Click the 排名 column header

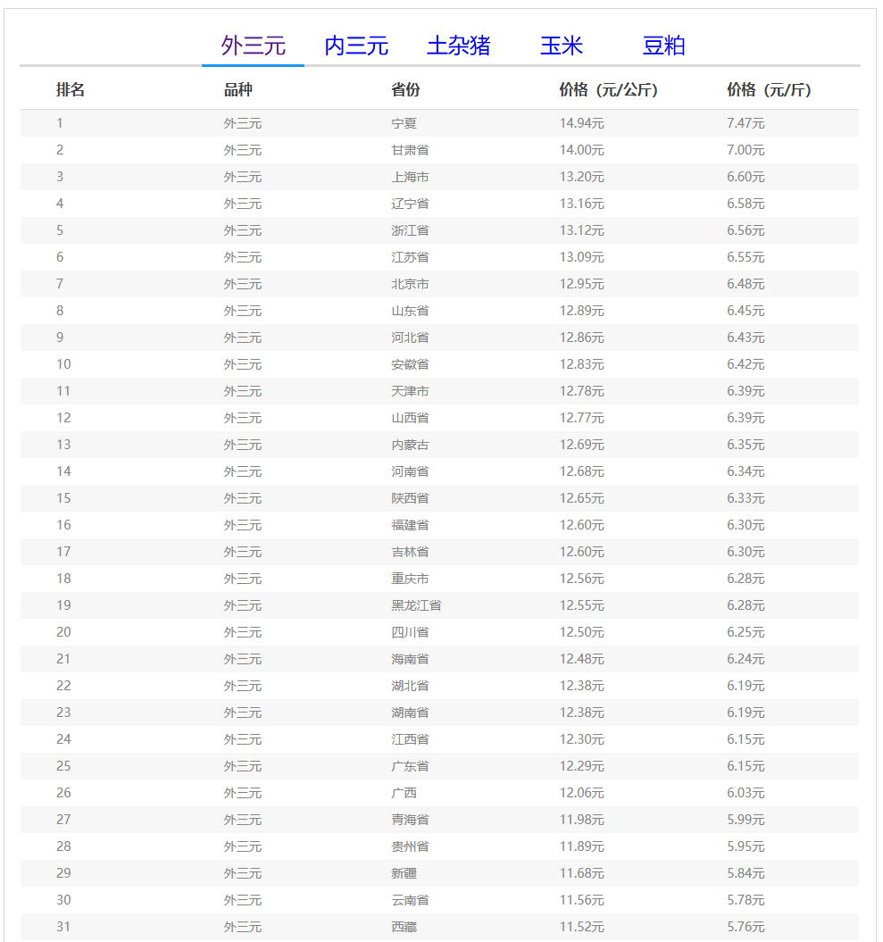point(71,90)
